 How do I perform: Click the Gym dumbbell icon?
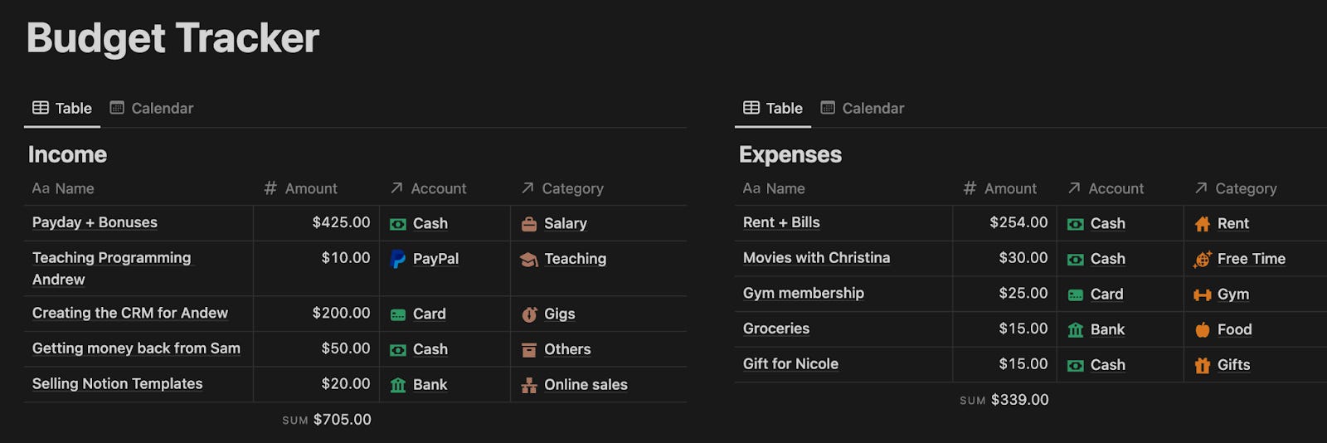[x=1203, y=295]
